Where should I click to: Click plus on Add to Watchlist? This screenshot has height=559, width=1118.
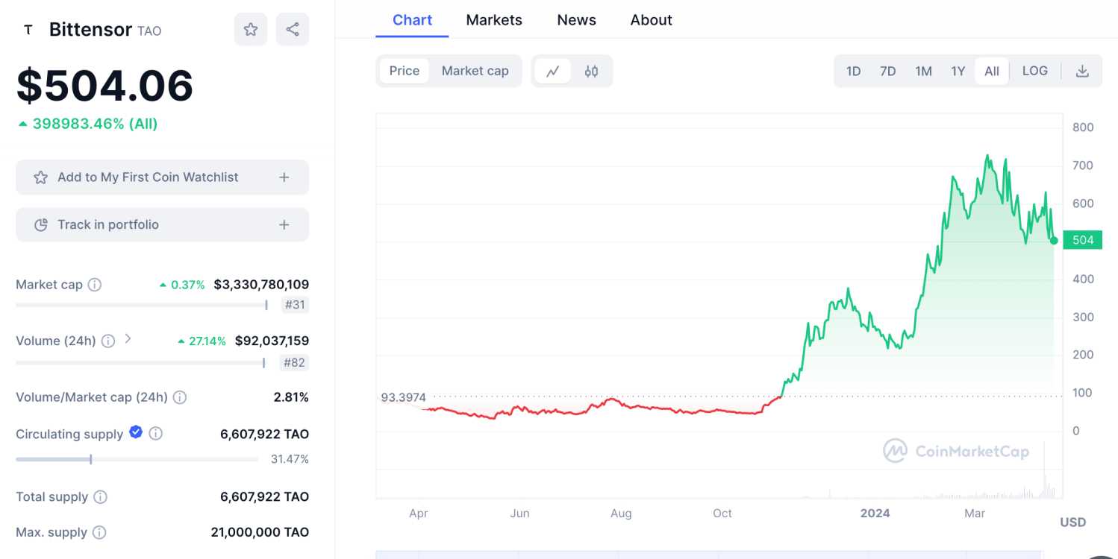point(284,177)
